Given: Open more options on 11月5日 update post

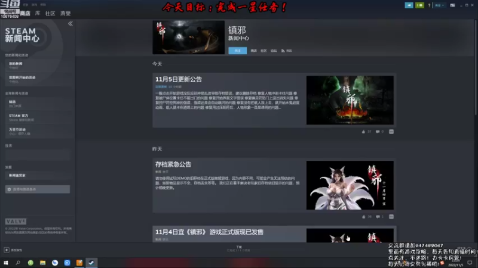Looking at the screenshot, I should 391,132.
